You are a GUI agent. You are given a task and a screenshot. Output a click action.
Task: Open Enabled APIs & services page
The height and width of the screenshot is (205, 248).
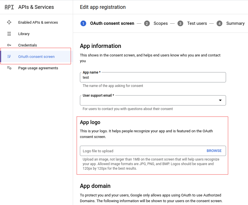pyautogui.click(x=38, y=22)
